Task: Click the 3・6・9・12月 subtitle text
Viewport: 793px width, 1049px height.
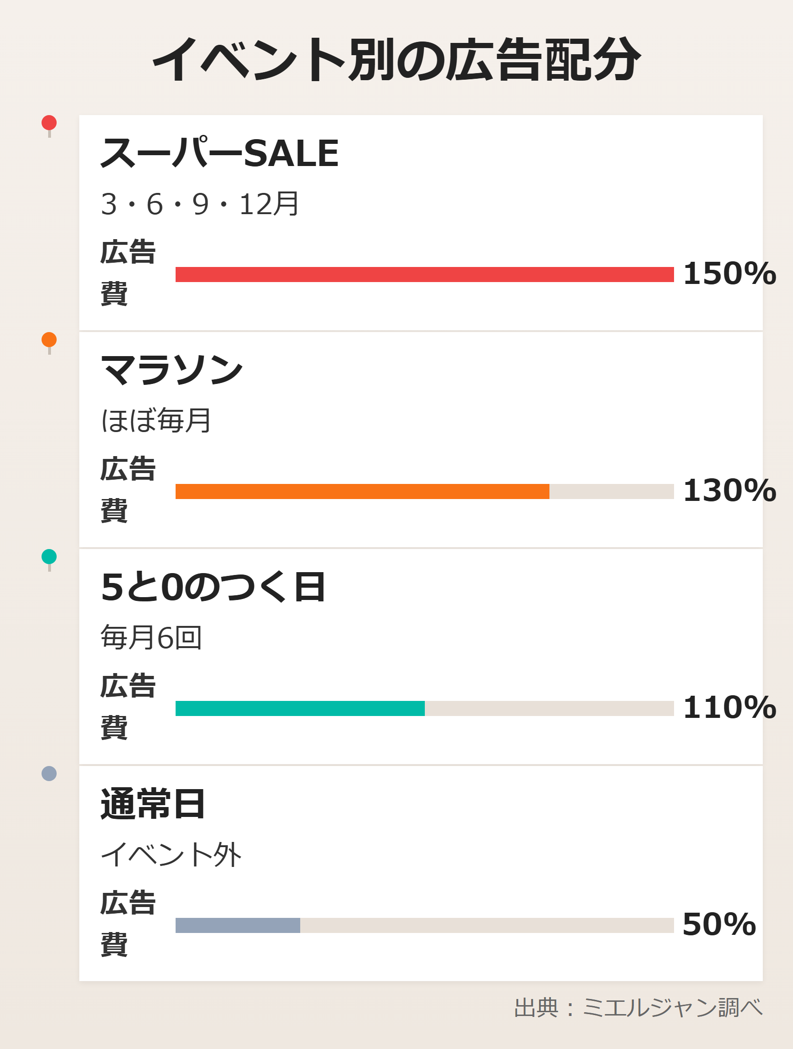Action: point(199,204)
